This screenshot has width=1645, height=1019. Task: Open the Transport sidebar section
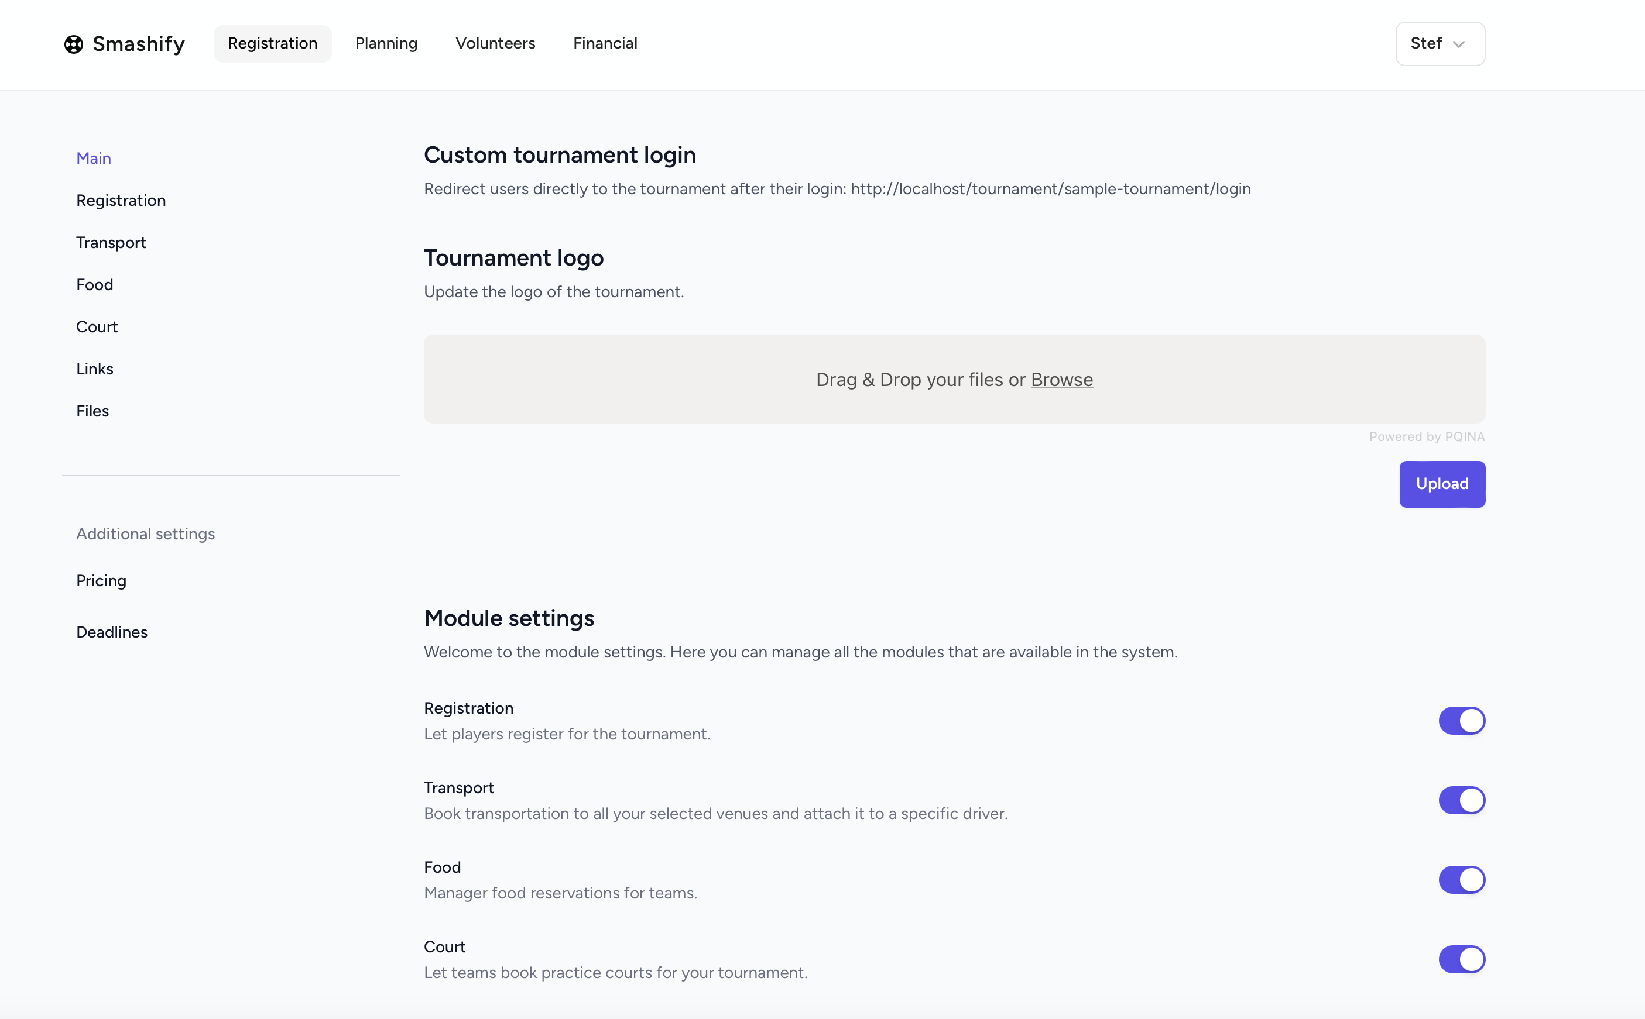tap(111, 243)
